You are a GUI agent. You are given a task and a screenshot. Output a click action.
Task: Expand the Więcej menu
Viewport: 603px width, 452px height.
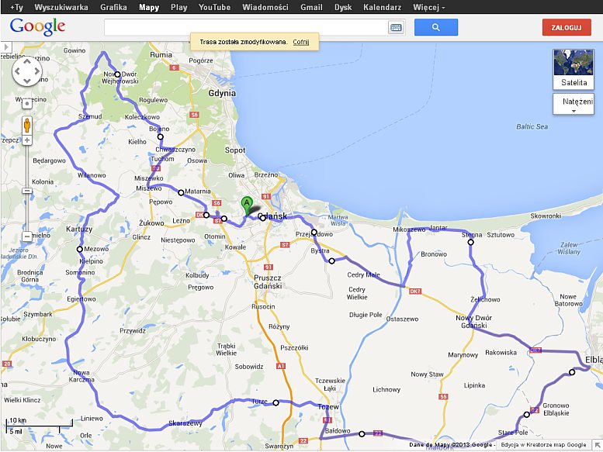[429, 7]
